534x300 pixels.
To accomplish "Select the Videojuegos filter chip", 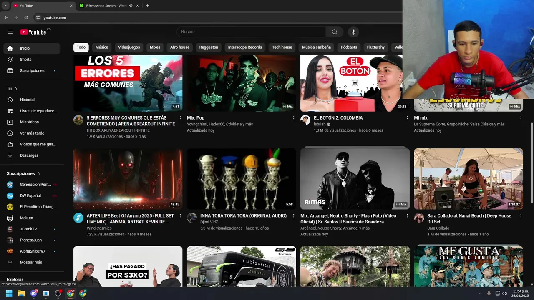I will 129,47.
